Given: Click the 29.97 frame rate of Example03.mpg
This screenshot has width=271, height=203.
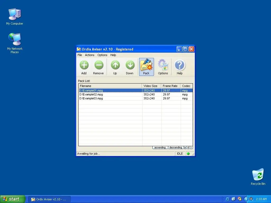Looking at the screenshot, I should [166, 98].
